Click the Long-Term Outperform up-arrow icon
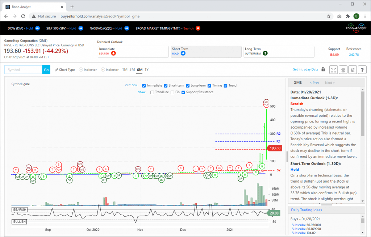Screen dimensions: 371x237 pos(265,53)
